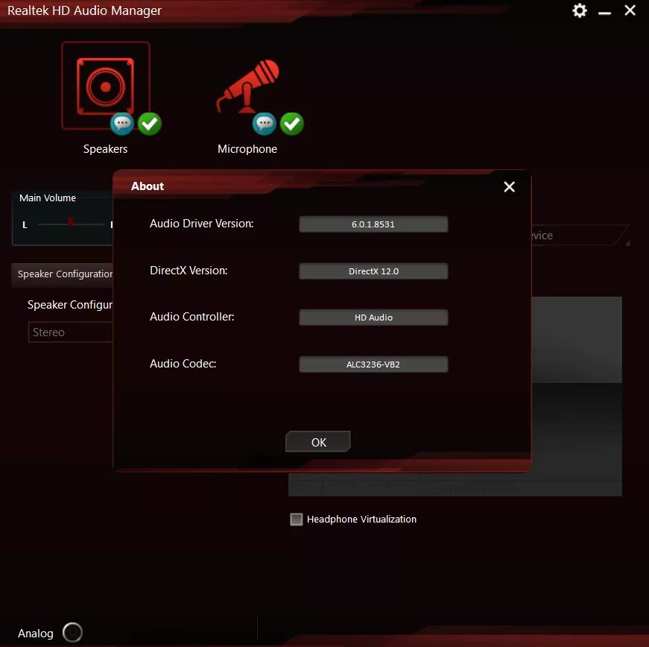Close the About dialog with the X
649x647 pixels.
[x=509, y=186]
